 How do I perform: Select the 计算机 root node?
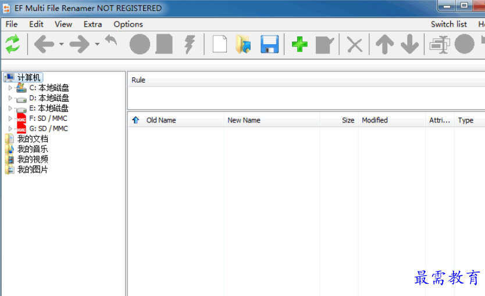[x=28, y=77]
